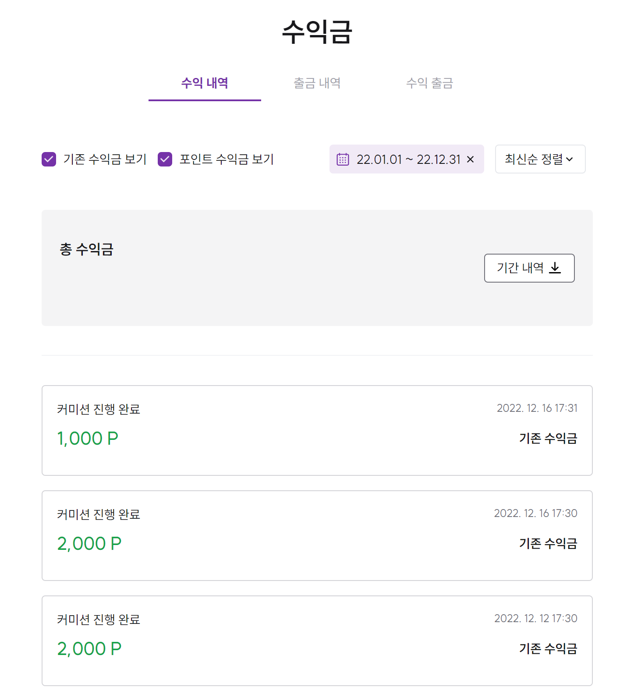634x694 pixels.
Task: Click the chevron on 최신순 정렬
Action: 570,159
